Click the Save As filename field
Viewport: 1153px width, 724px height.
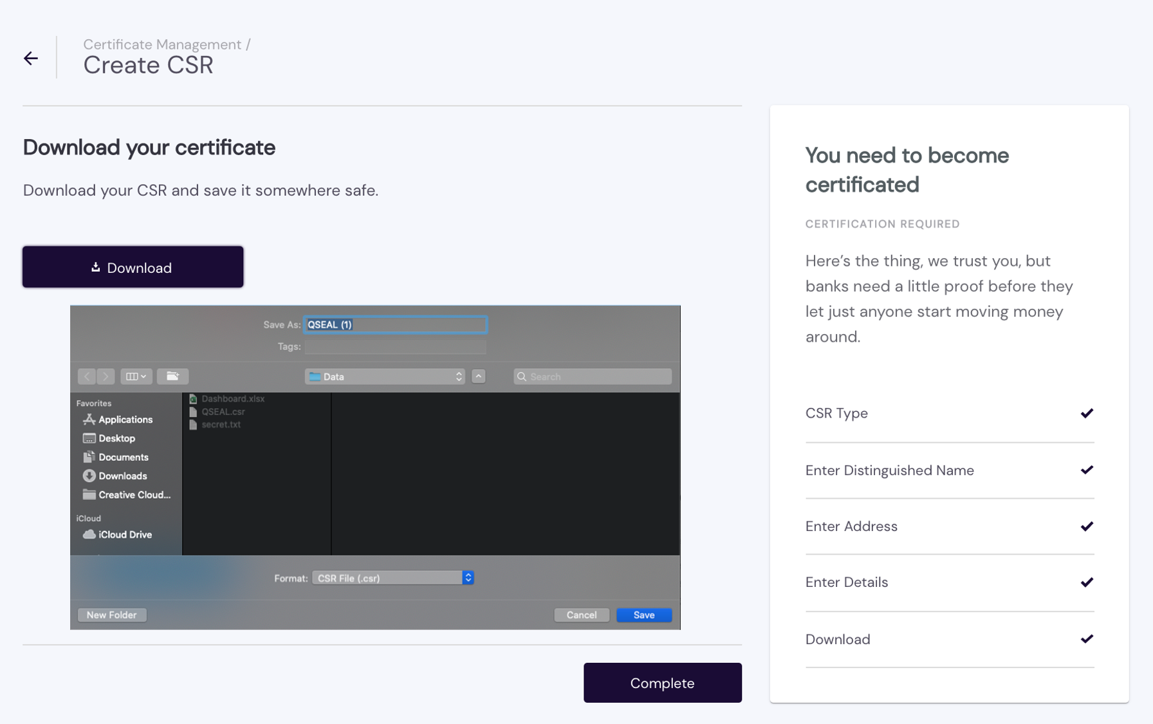coord(395,324)
